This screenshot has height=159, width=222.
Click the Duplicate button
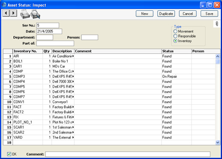point(166,14)
